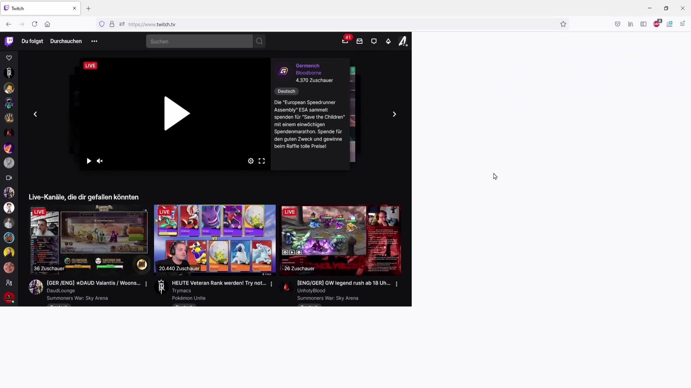Open the Germench channel link
Screen dimensions: 691x388
tap(307, 66)
